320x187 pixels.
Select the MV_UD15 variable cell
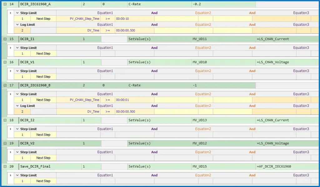223,166
